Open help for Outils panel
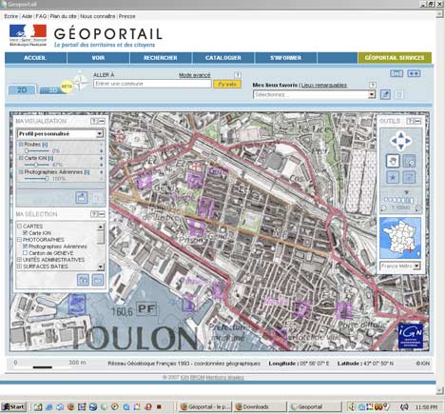Image resolution: width=445 pixels, height=414 pixels. tap(410, 121)
